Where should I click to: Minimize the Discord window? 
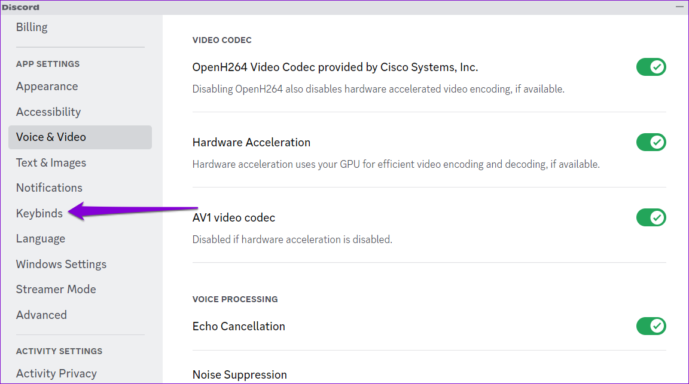(x=679, y=7)
